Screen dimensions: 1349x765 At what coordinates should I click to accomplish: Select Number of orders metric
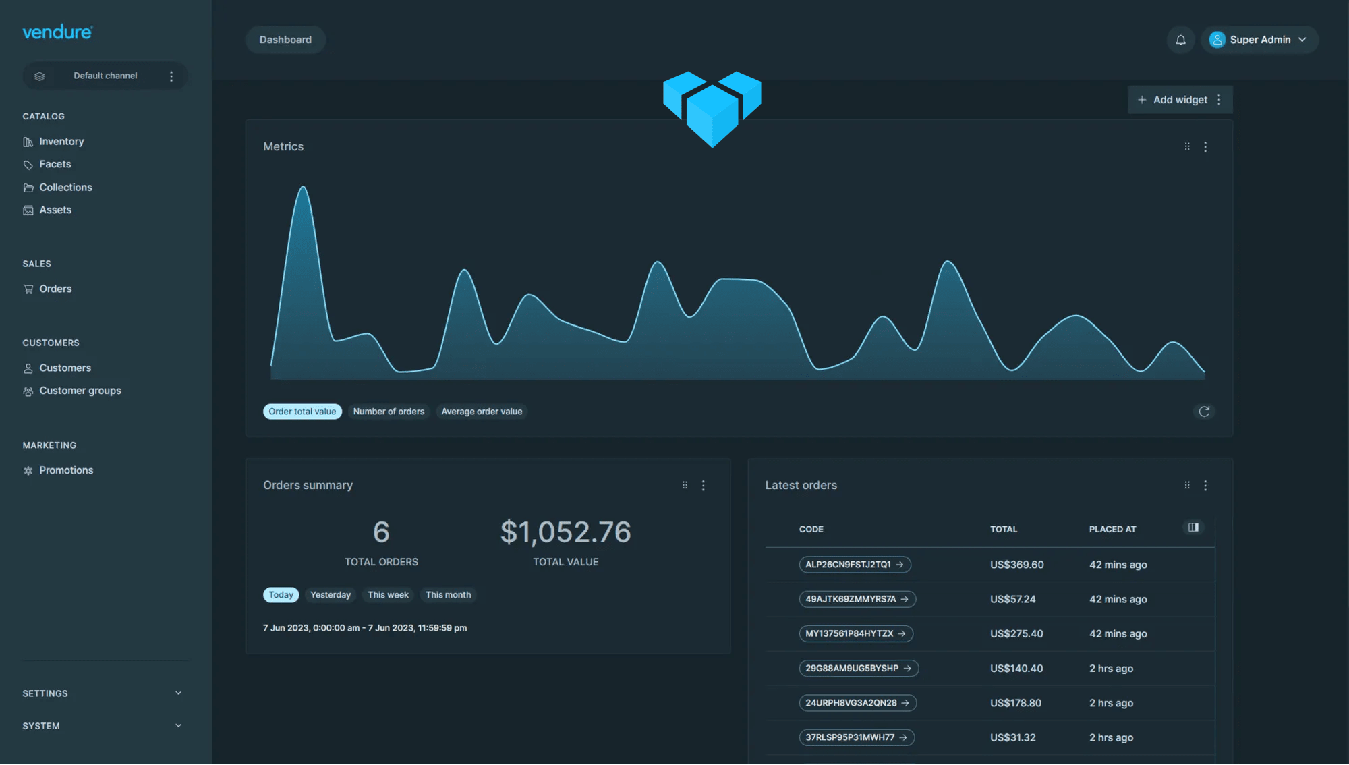pyautogui.click(x=389, y=412)
